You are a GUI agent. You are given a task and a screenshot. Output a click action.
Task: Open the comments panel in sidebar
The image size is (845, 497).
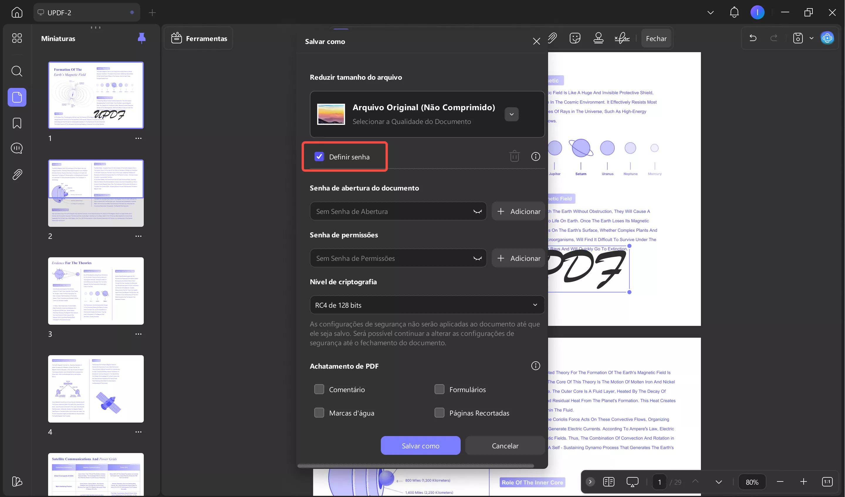[x=17, y=148]
